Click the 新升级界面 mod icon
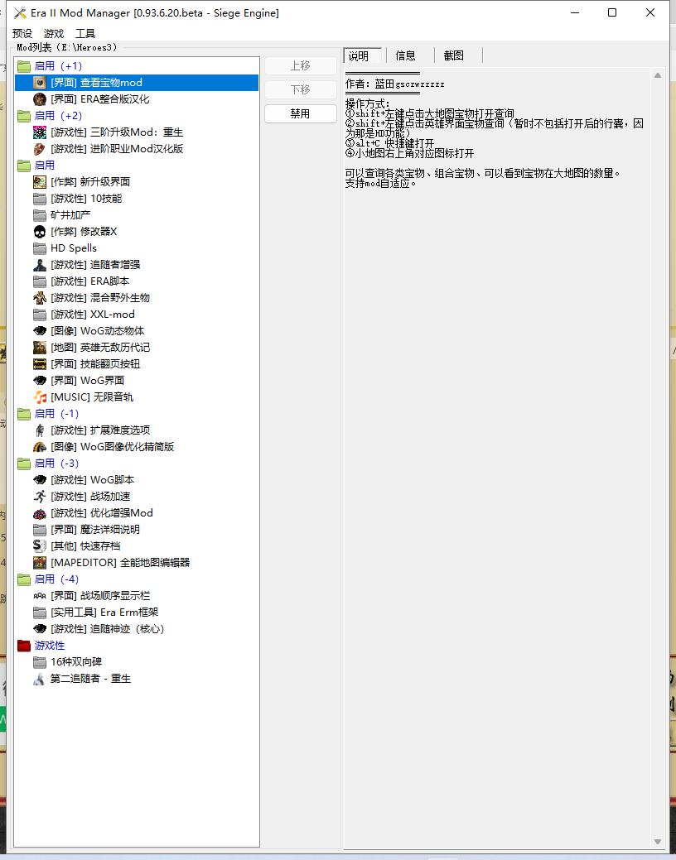Viewport: 676px width, 860px height. [x=40, y=182]
